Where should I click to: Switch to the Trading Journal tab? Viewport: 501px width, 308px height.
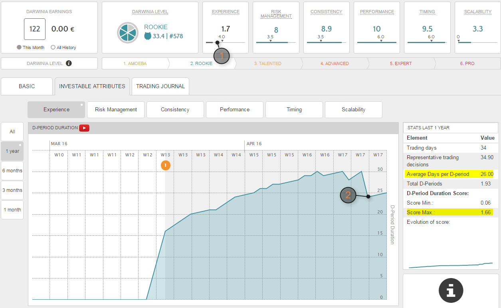pyautogui.click(x=160, y=86)
